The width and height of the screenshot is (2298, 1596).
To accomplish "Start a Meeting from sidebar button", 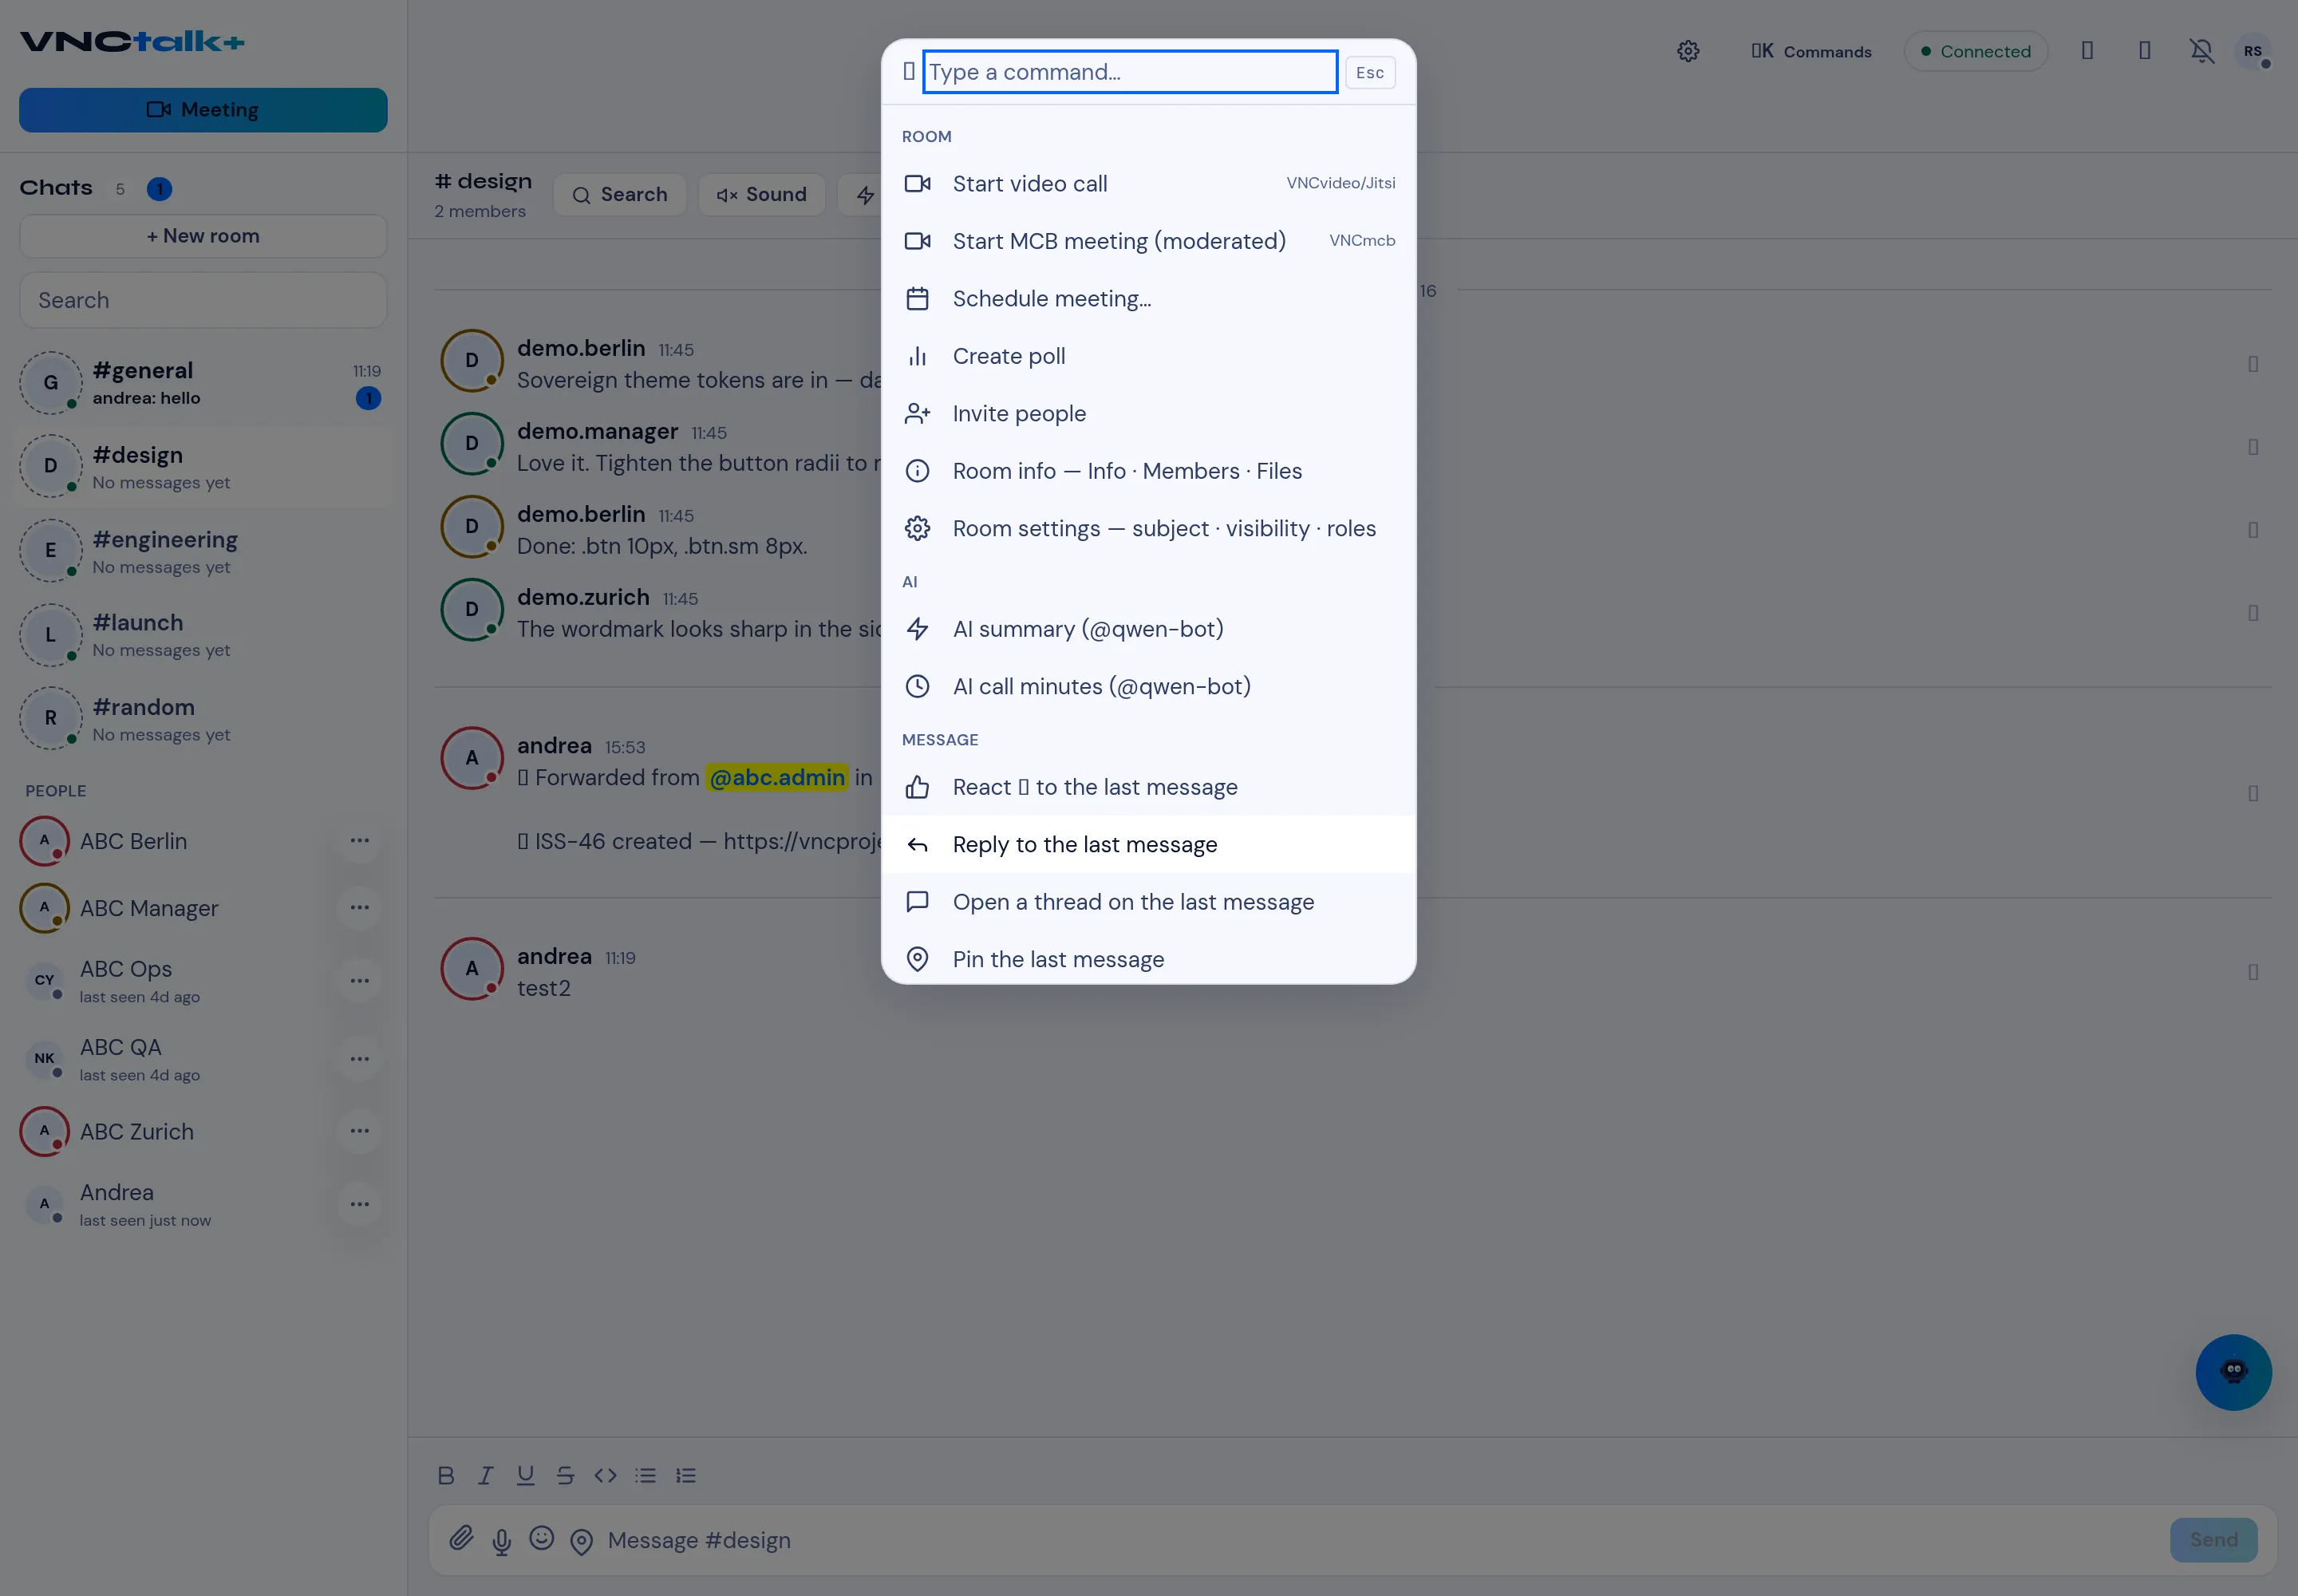I will [x=203, y=110].
